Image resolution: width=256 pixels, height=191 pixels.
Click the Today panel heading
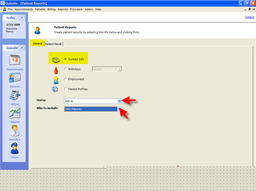tap(10, 18)
